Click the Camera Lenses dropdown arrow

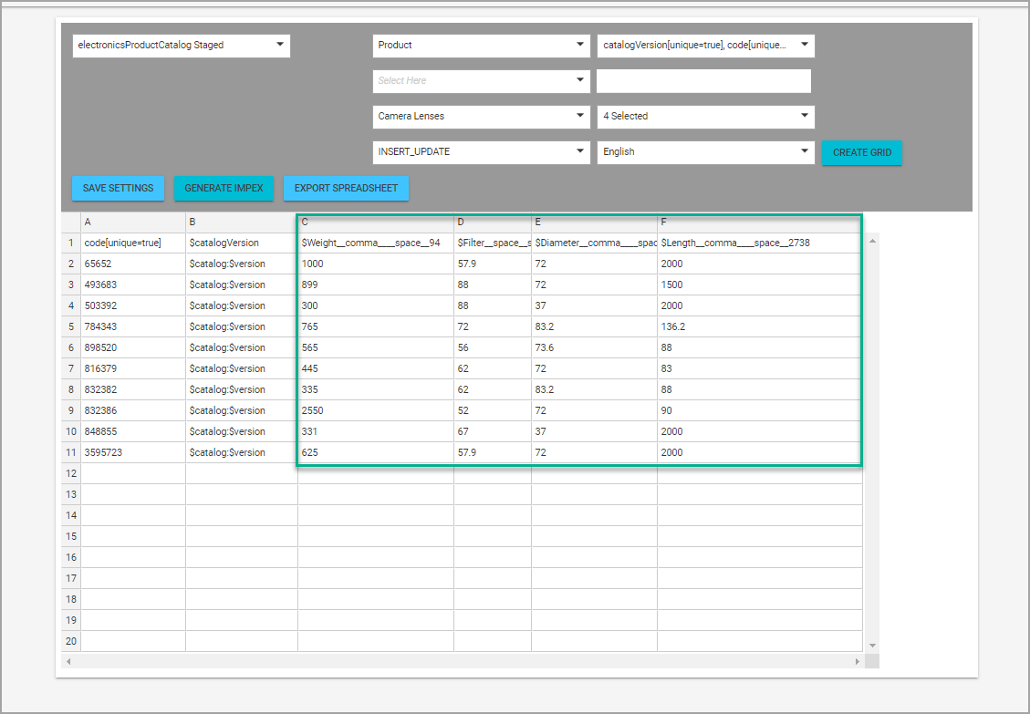pos(579,116)
